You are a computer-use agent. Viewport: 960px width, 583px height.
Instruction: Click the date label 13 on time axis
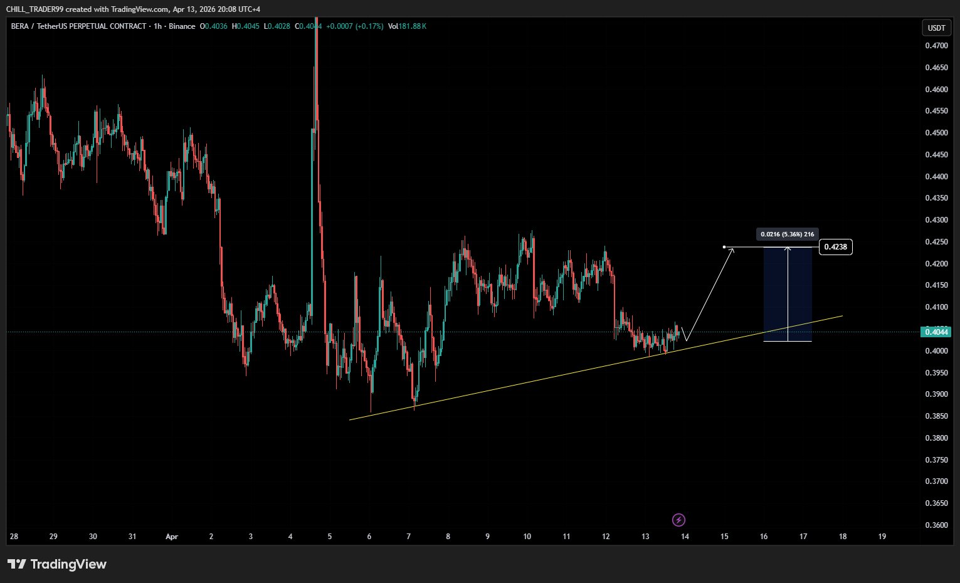(645, 537)
